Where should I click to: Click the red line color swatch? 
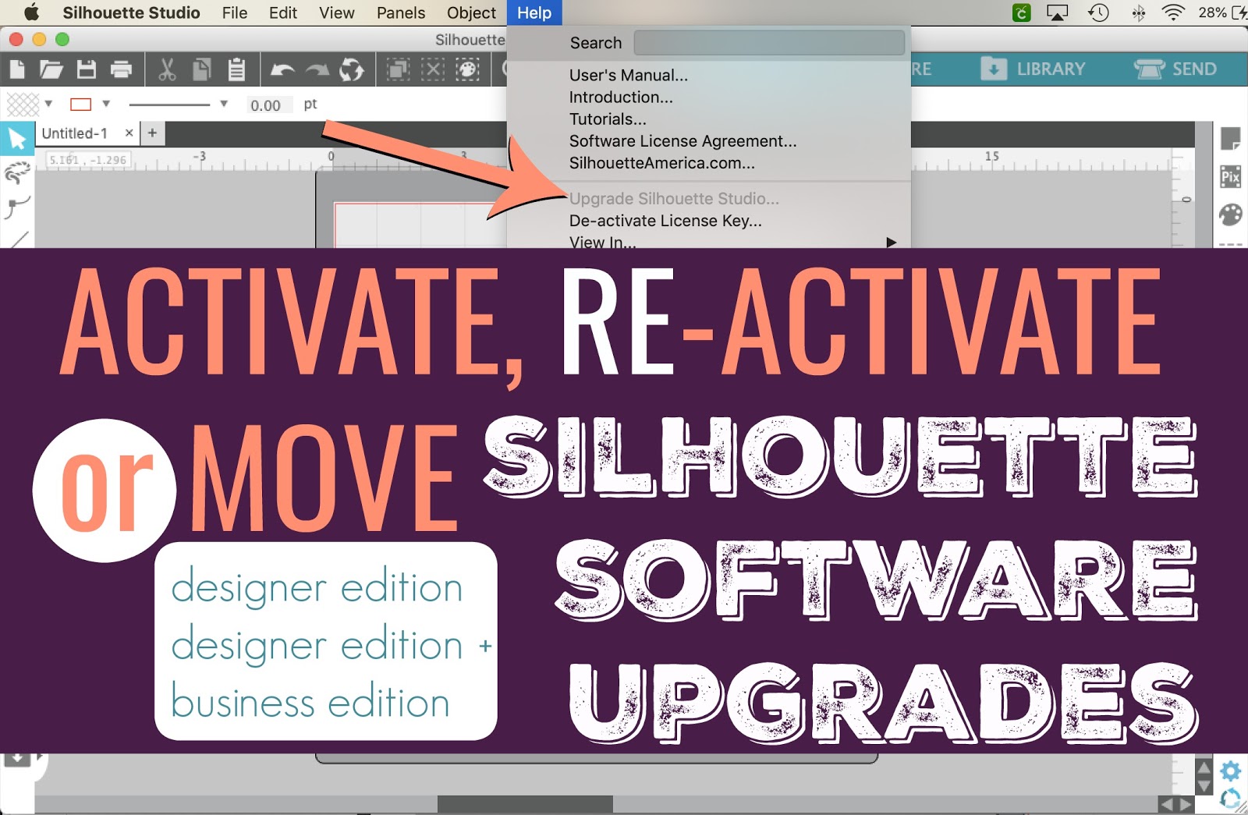point(80,104)
